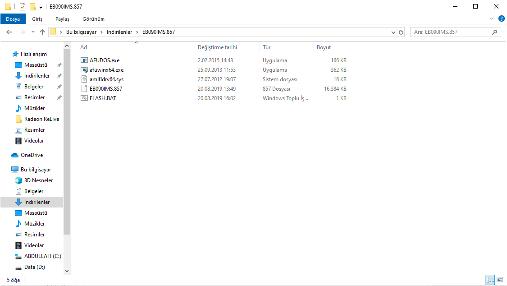
Task: Click Bu bilgisayar in the address bar
Action: point(81,32)
